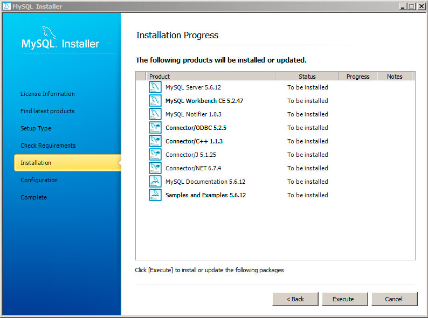The image size is (428, 318).
Task: Click Connector/ODBC's To be installed status
Action: tap(308, 128)
